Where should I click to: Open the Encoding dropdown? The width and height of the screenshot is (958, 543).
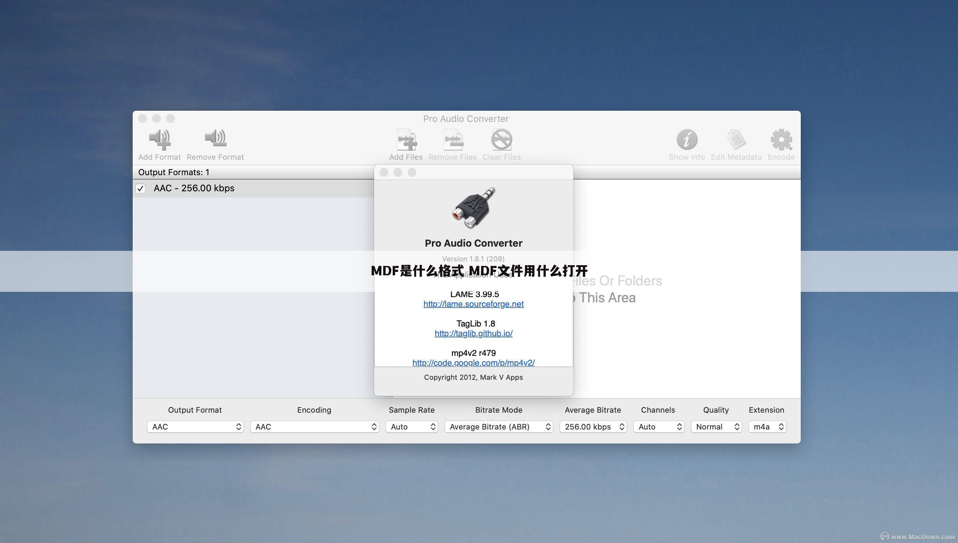[x=314, y=427]
